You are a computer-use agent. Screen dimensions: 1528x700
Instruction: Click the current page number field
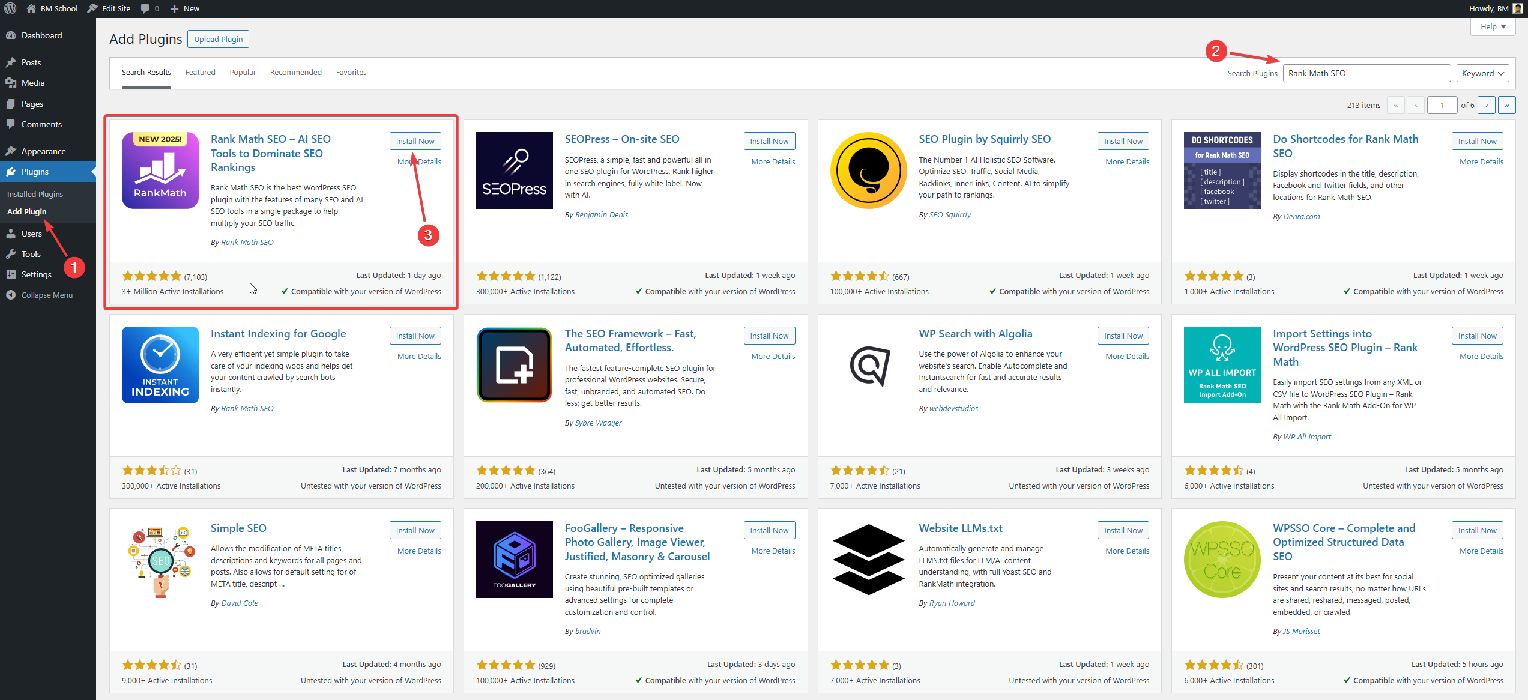pyautogui.click(x=1442, y=105)
